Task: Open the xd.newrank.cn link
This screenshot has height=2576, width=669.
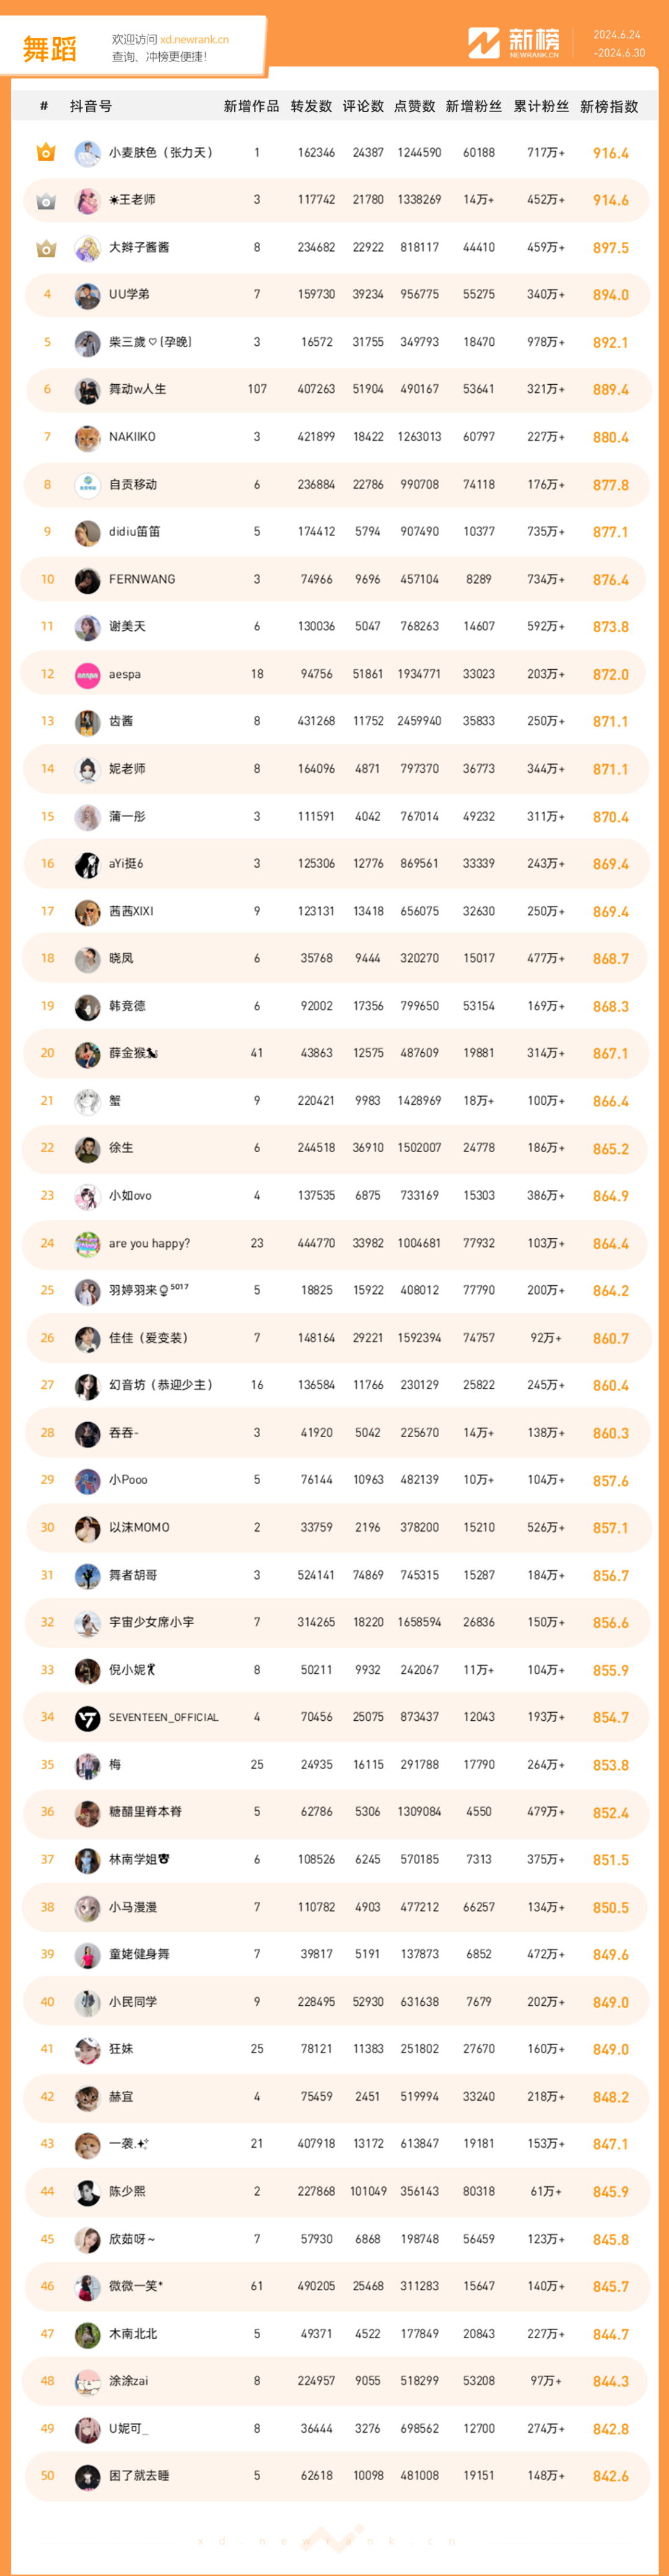Action: pos(194,40)
